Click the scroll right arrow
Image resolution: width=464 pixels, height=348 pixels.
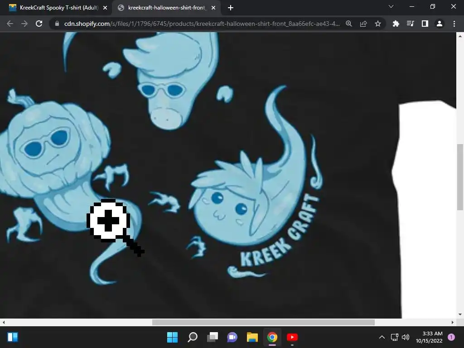pyautogui.click(x=453, y=322)
